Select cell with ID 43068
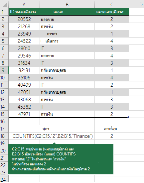The width and height of the screenshot is (144, 183). click(24, 100)
